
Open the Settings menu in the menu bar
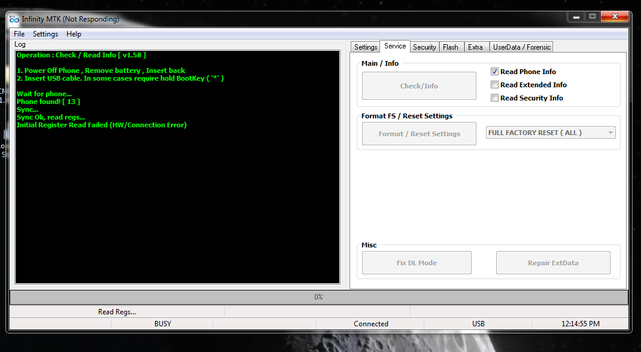click(45, 34)
